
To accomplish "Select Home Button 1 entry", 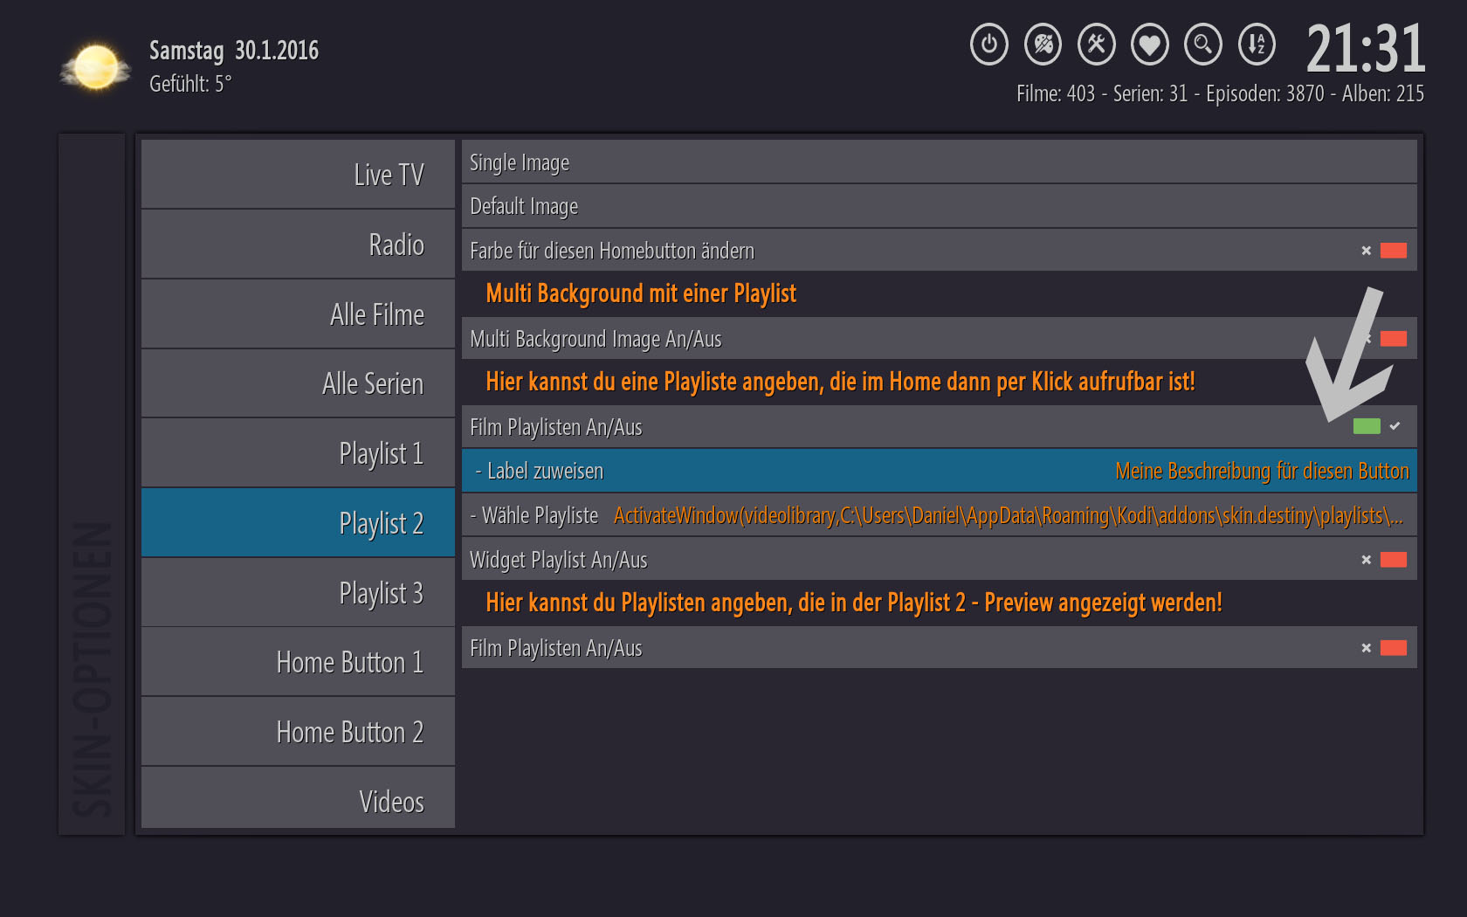I will (x=298, y=662).
